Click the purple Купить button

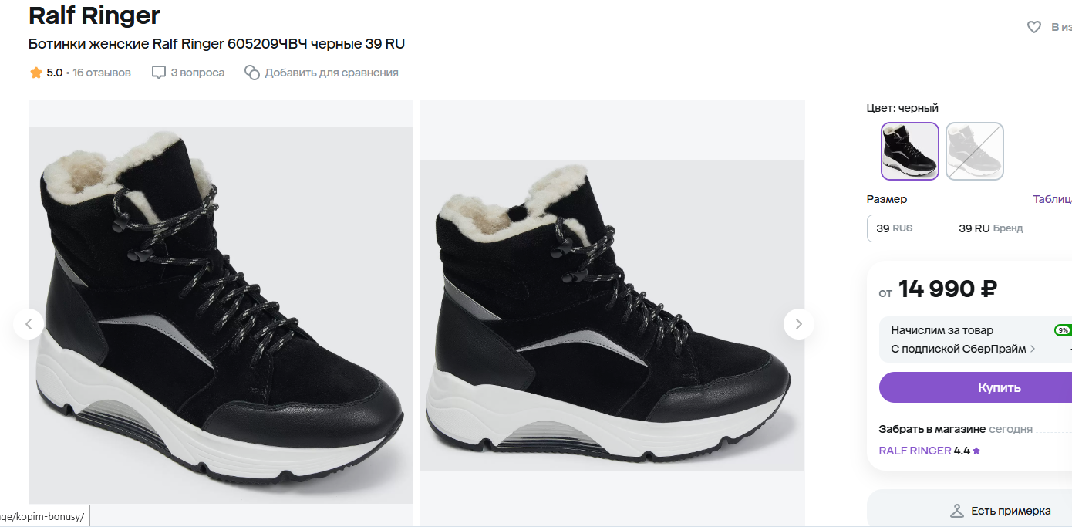[976, 387]
